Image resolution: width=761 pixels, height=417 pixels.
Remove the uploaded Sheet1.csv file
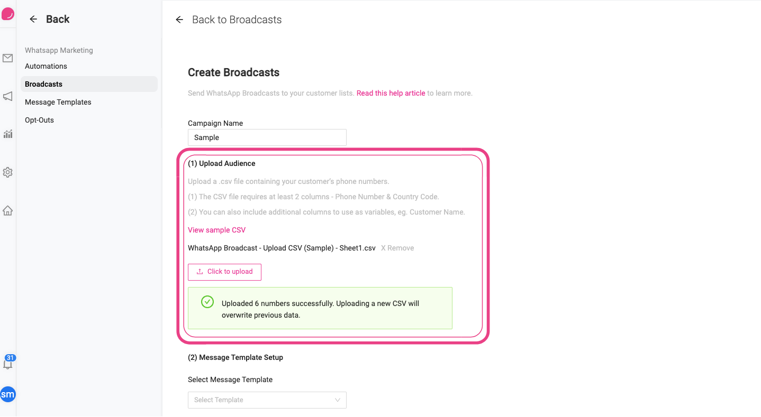[397, 247]
